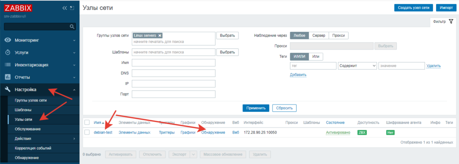
Task: Click the Добавить tag link
Action: click(298, 75)
